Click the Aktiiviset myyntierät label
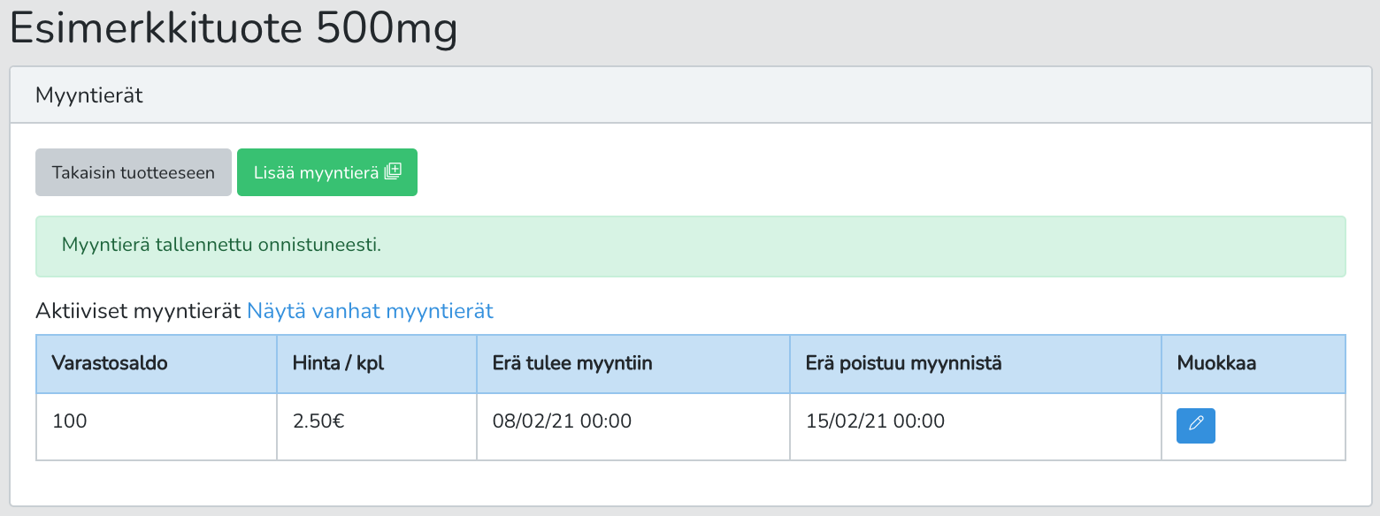The image size is (1380, 516). (x=138, y=311)
